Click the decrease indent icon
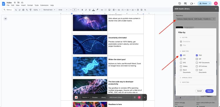Viewport: 220px width, 107px height. (138, 10)
